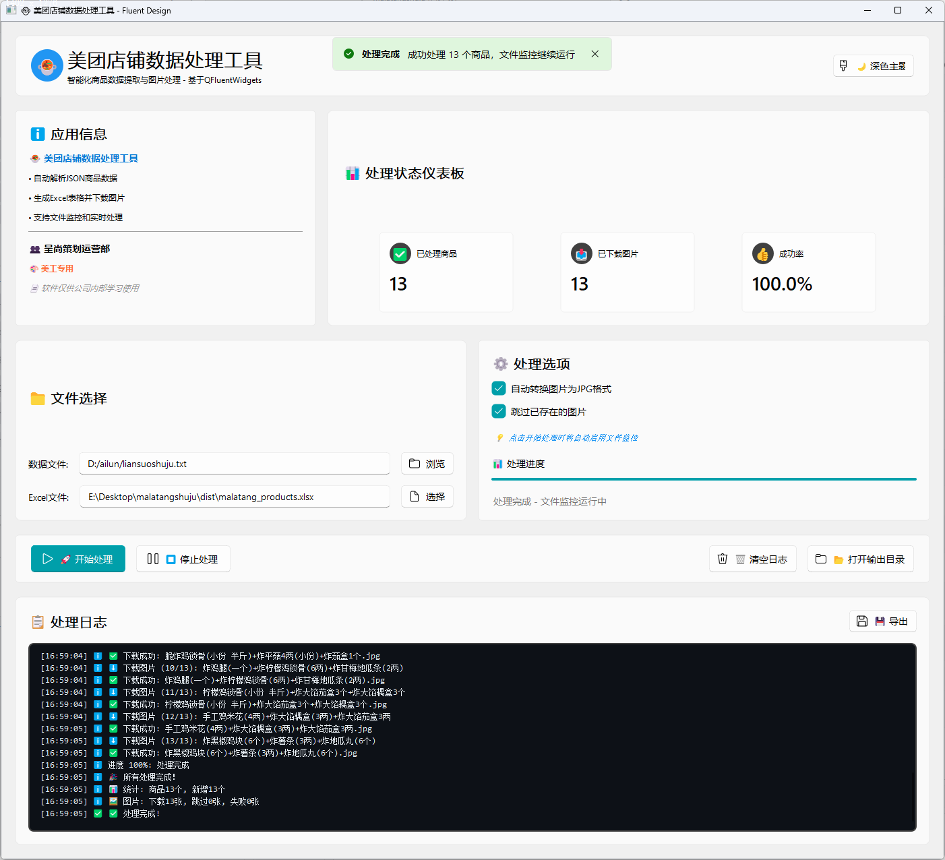Click the 处理日志 clipboard icon
Screen dimensions: 945x860
pyautogui.click(x=38, y=622)
